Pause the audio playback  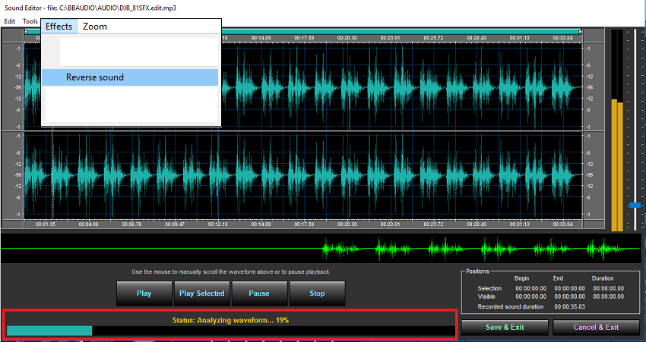click(259, 293)
